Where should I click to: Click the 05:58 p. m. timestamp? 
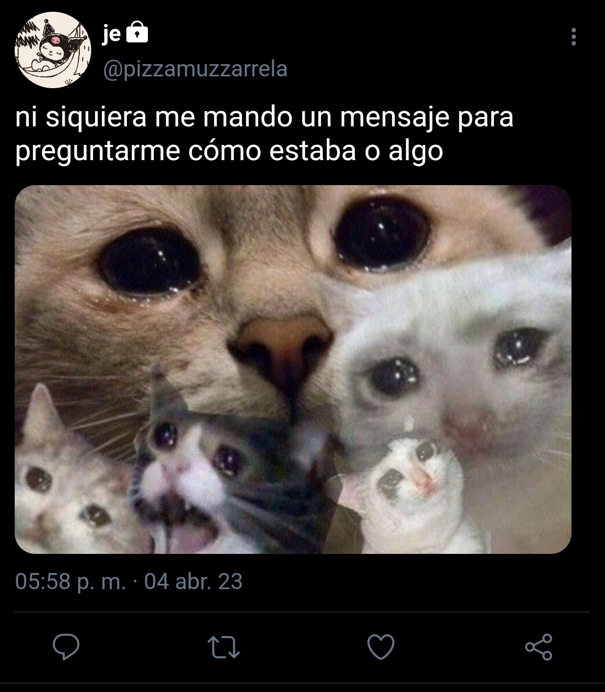[x=70, y=582]
